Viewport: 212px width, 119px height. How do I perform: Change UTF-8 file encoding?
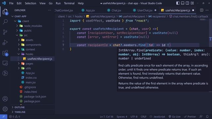click(x=134, y=117)
